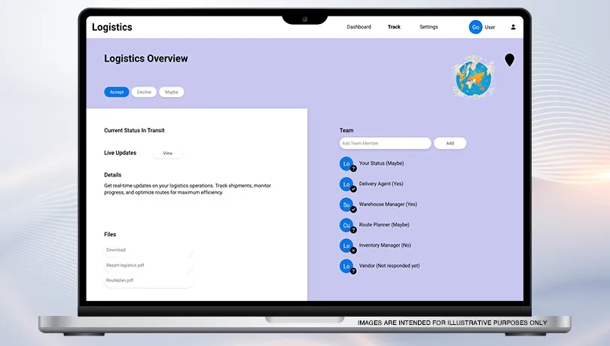This screenshot has width=610, height=346.
Task: Click the Delivery Agent avatar icon
Action: coord(346,184)
